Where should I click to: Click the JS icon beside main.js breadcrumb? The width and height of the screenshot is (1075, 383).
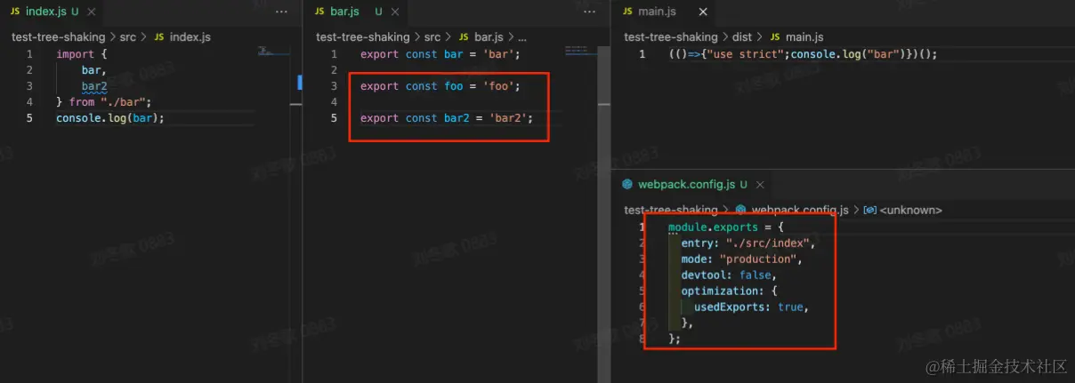[774, 37]
